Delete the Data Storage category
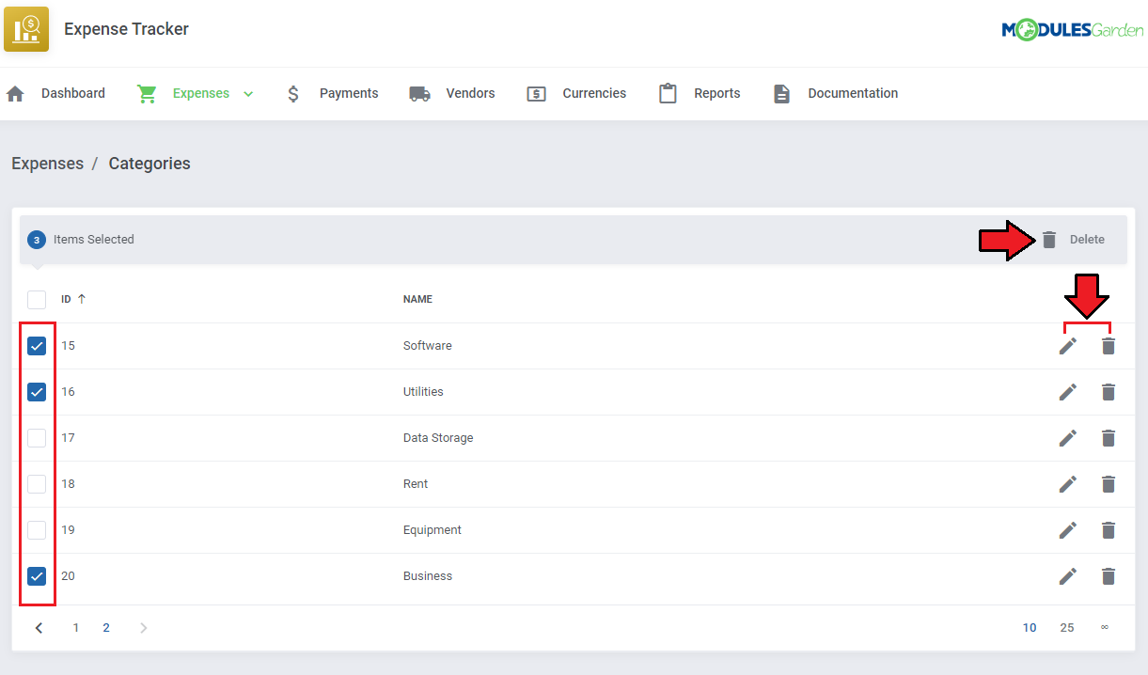This screenshot has width=1148, height=675. [x=1109, y=438]
